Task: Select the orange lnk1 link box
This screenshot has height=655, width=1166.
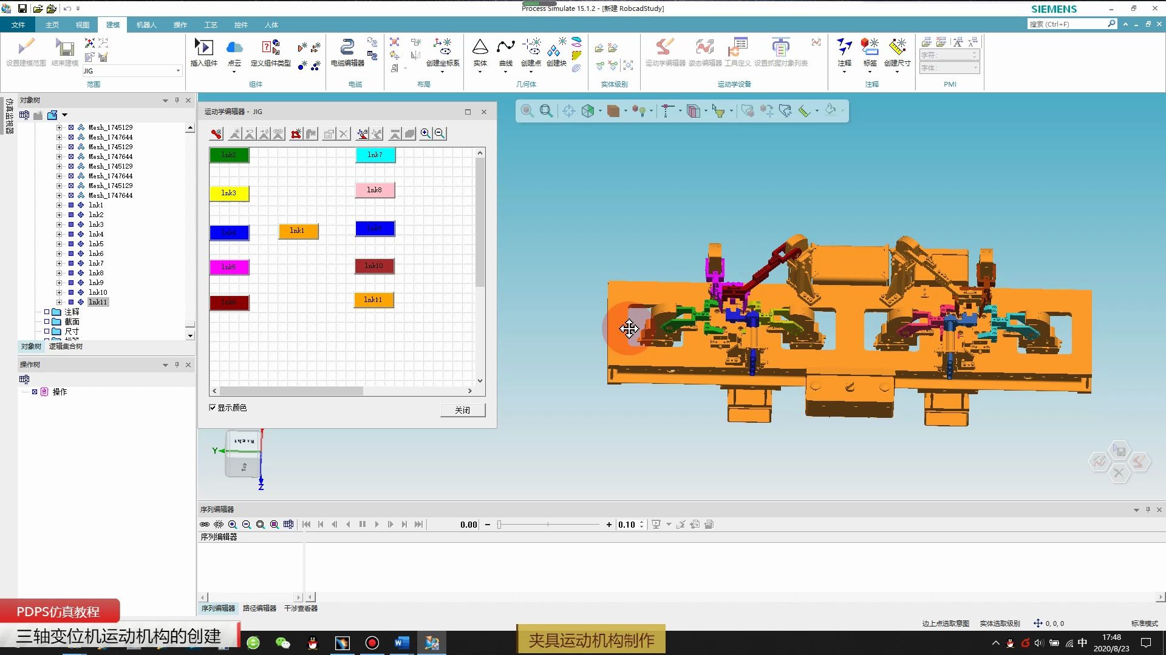Action: click(x=298, y=231)
